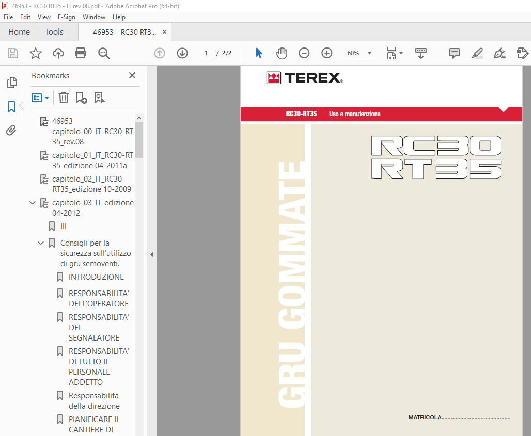
Task: Click the fit page width icon
Action: [x=392, y=53]
